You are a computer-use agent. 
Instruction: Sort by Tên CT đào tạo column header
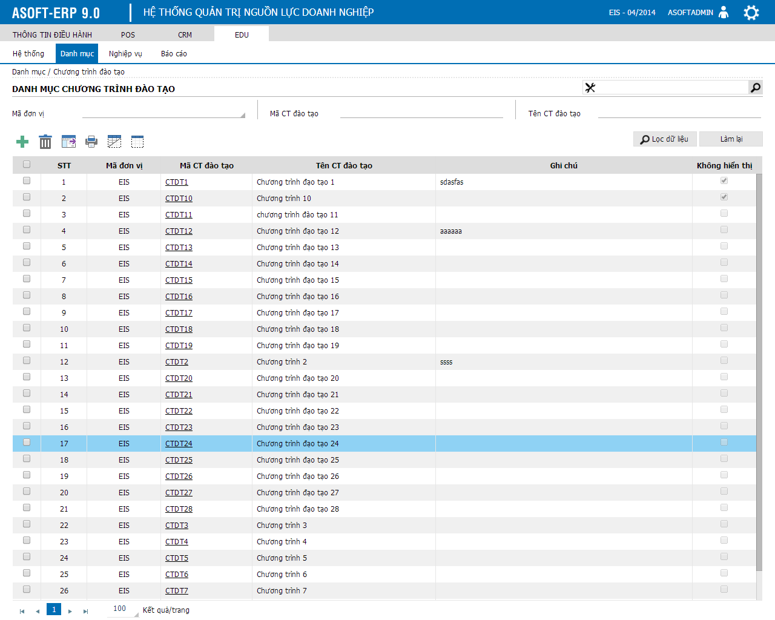[x=344, y=165]
